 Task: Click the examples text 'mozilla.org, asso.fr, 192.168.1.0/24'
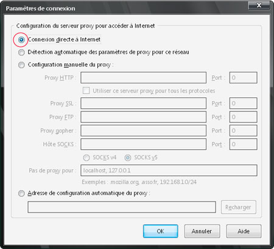click(x=153, y=182)
